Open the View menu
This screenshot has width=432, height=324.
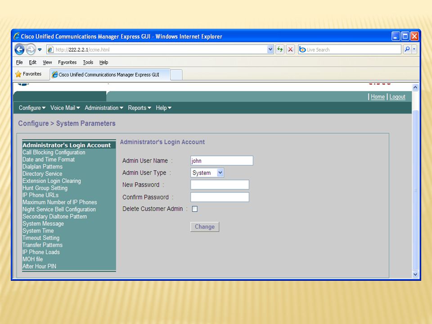(47, 62)
